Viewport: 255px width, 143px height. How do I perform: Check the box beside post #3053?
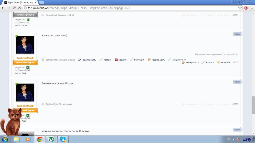pyautogui.click(x=43, y=104)
